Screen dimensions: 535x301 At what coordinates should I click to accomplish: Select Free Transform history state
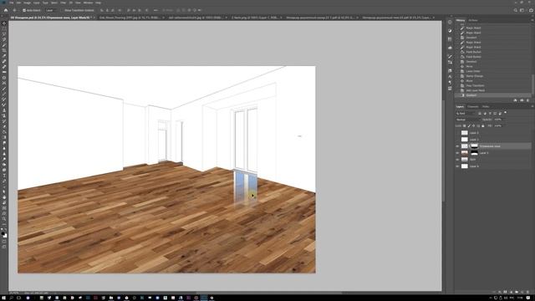click(x=476, y=85)
